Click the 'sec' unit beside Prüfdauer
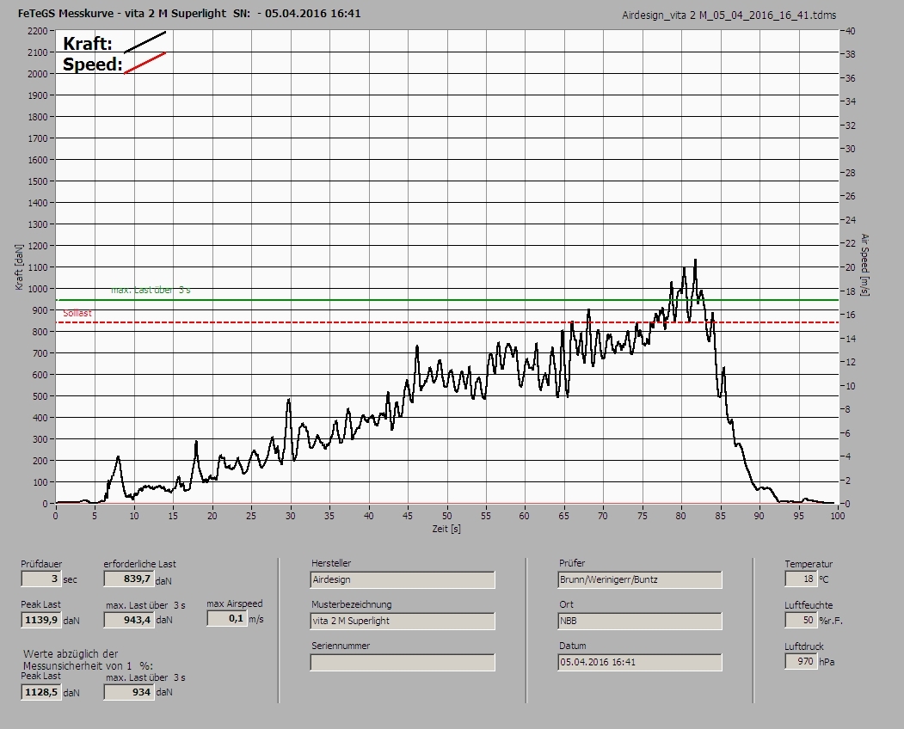This screenshot has width=904, height=729. [70, 579]
